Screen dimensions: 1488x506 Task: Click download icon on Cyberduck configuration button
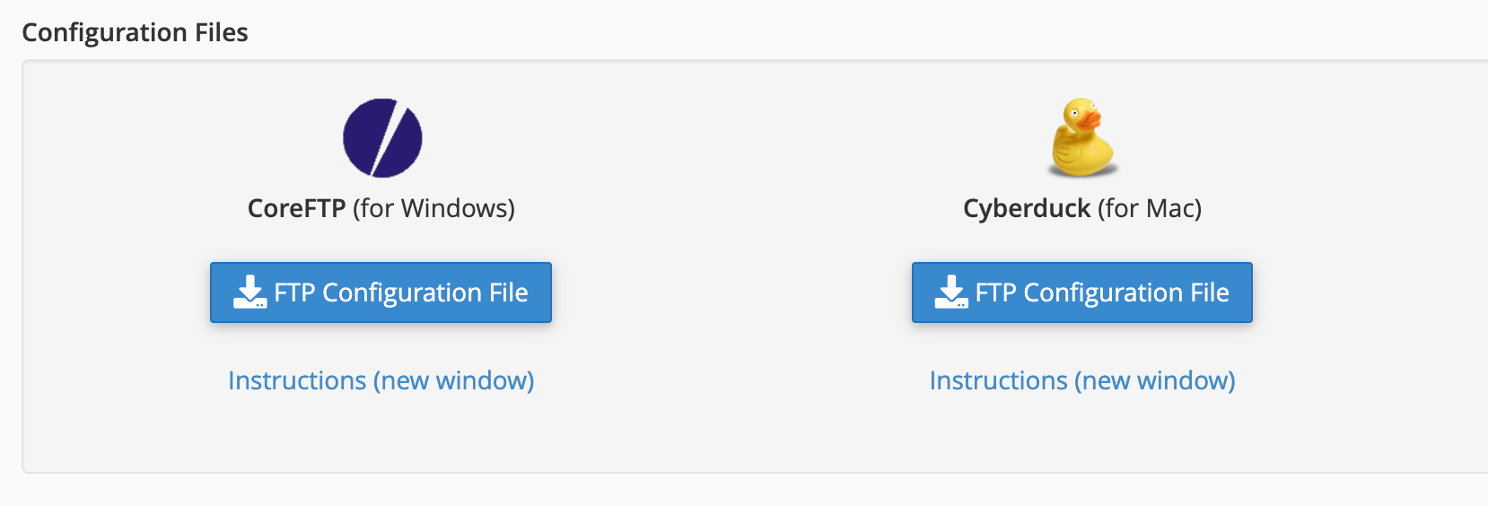[x=951, y=292]
